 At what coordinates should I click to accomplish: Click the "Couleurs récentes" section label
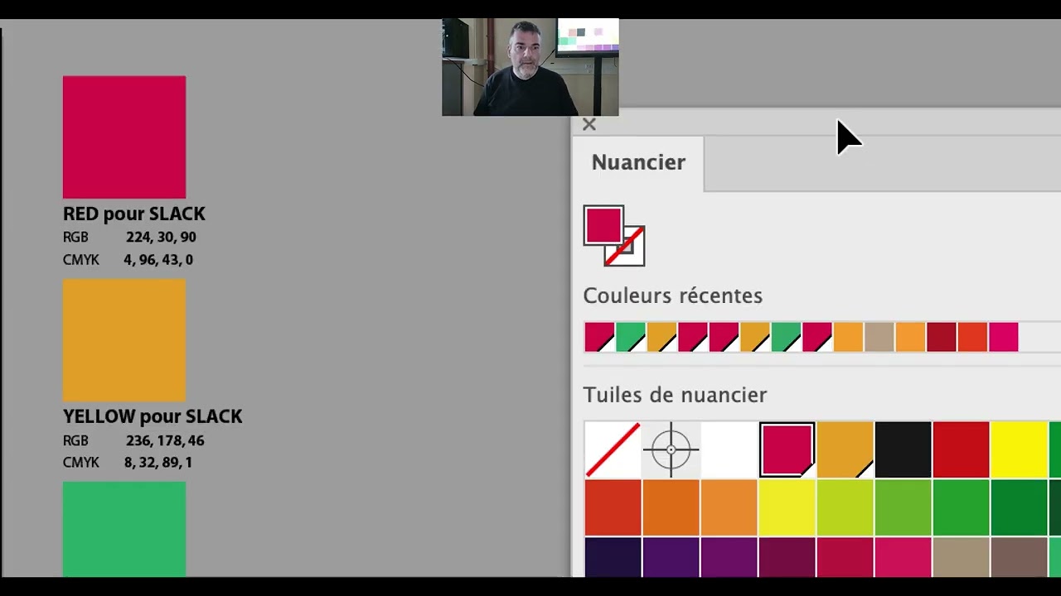click(673, 296)
